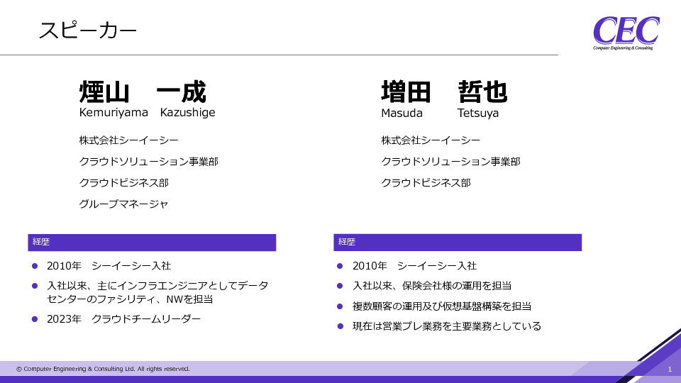Click the name 増田 哲也
The width and height of the screenshot is (681, 383).
(444, 92)
